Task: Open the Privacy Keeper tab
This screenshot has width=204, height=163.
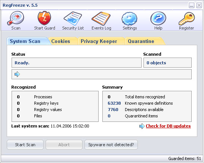Action: [101, 41]
